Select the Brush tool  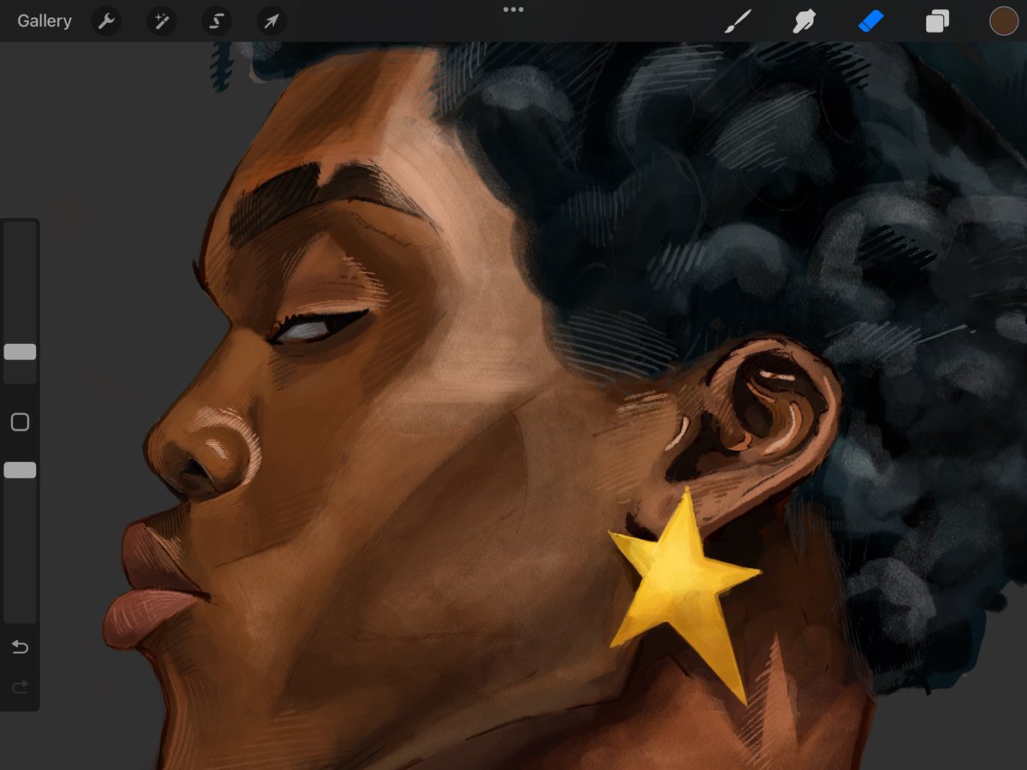click(x=737, y=21)
